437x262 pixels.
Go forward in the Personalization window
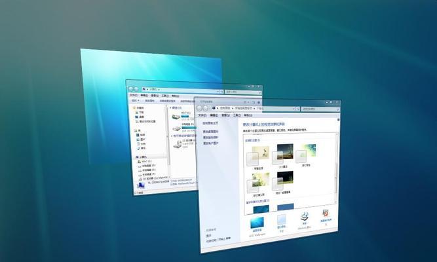pos(206,108)
